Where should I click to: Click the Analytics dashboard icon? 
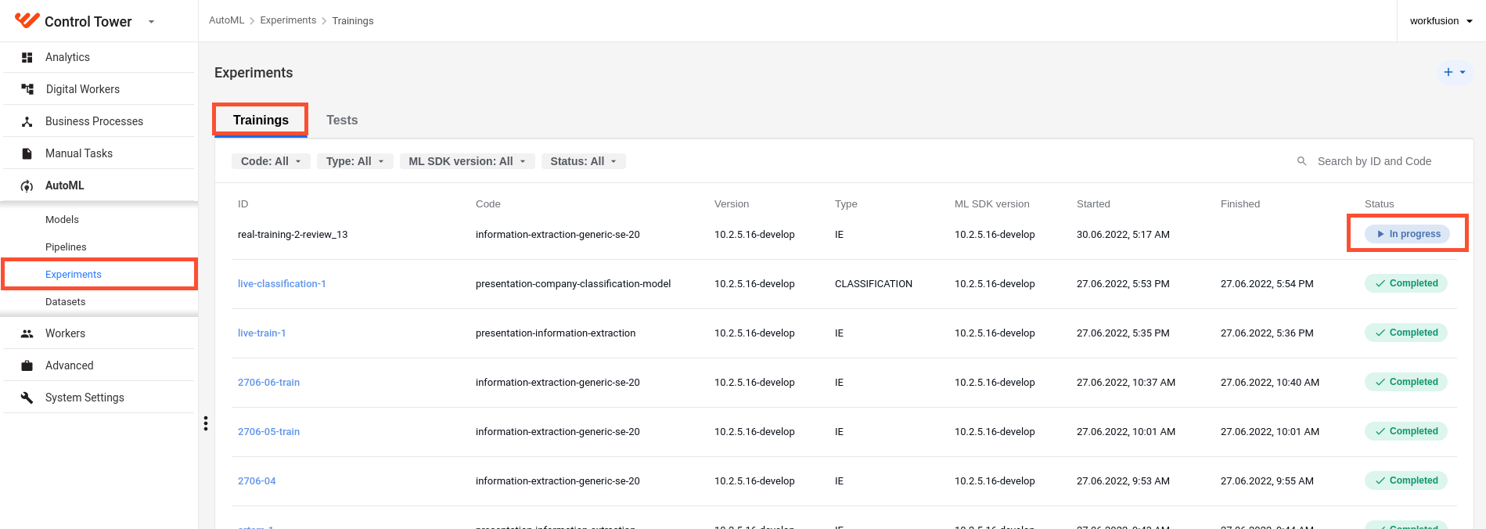[x=27, y=57]
